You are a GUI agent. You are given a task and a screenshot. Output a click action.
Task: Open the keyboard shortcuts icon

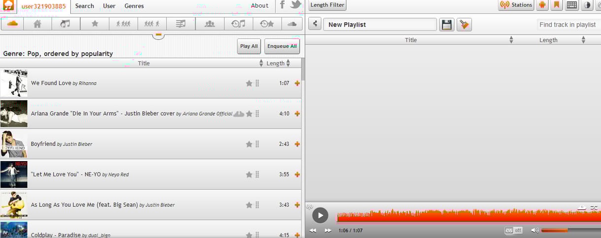(571, 5)
